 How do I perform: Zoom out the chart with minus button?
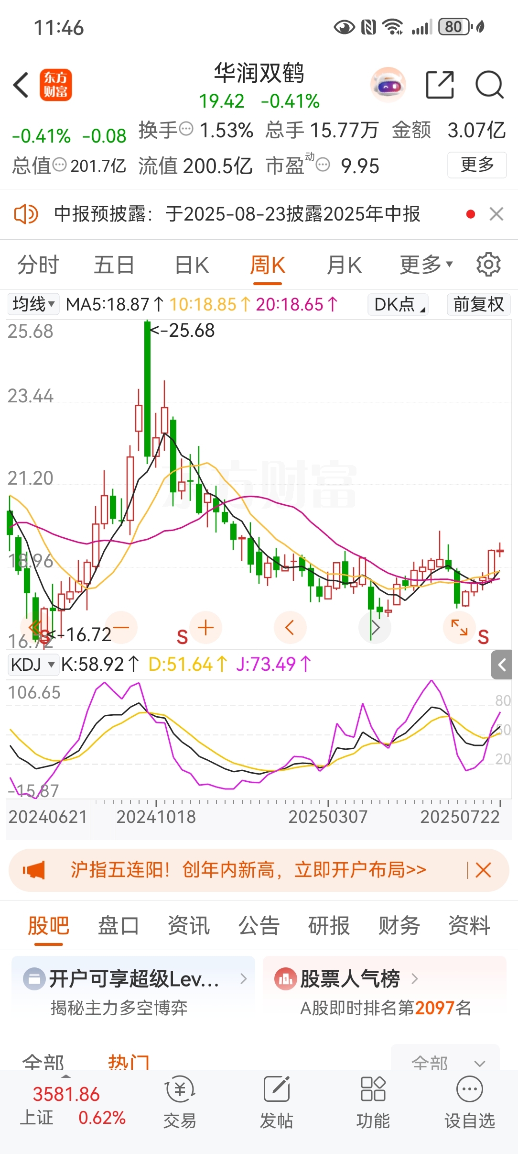(121, 627)
